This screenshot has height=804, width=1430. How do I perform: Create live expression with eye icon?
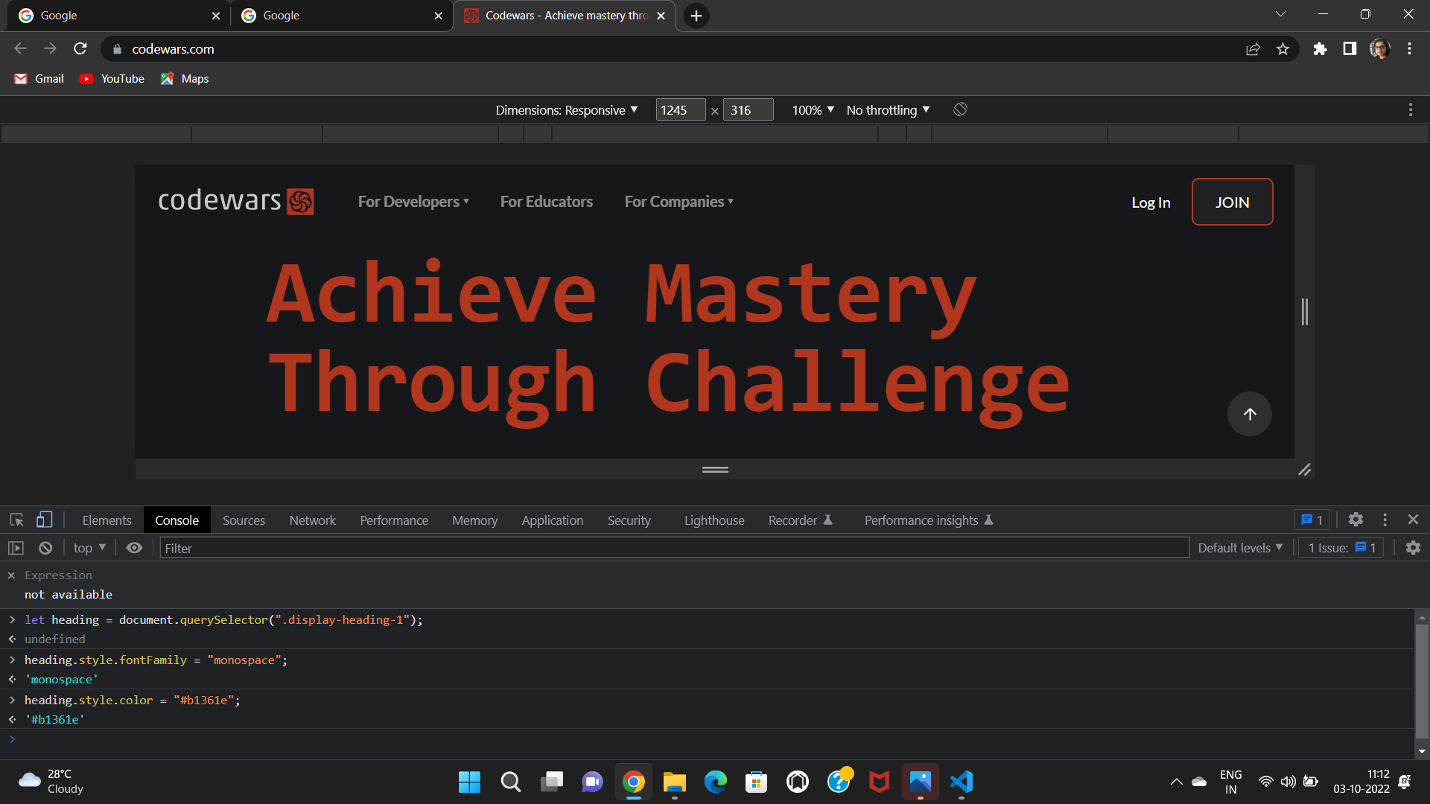pos(134,548)
